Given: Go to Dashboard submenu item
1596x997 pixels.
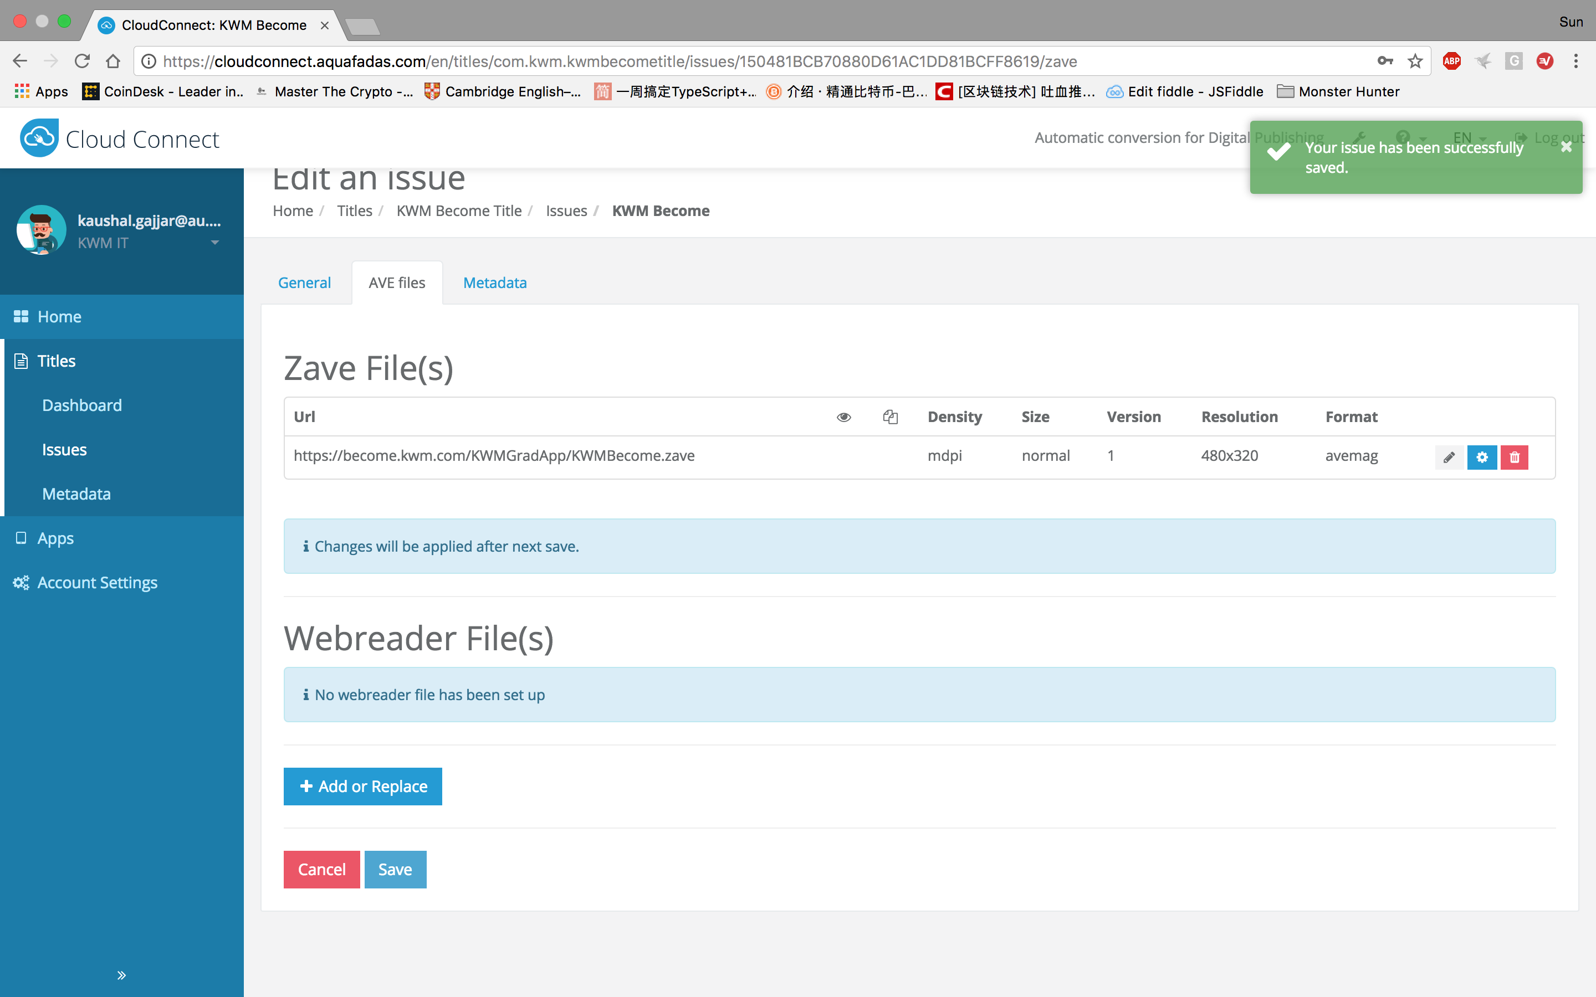Looking at the screenshot, I should coord(82,405).
